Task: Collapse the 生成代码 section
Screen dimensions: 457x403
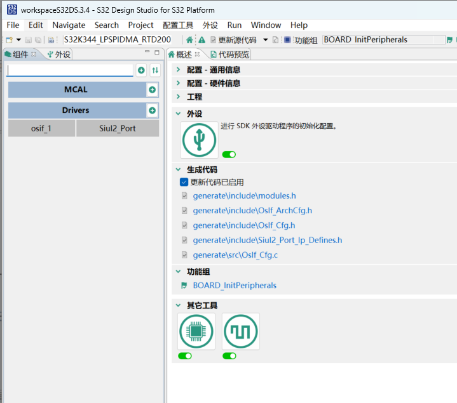Action: (x=179, y=169)
